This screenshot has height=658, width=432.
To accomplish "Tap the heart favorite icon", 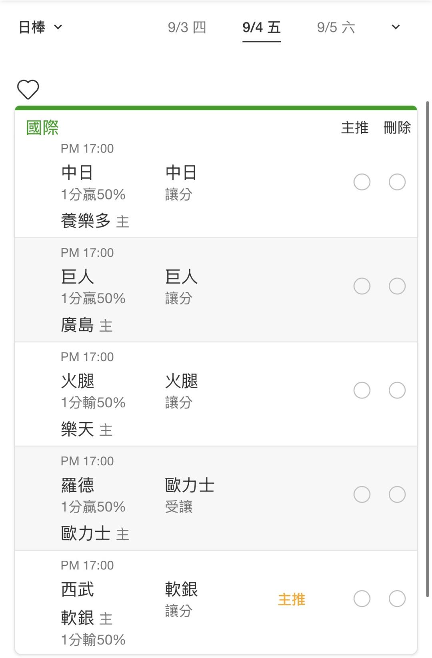I will click(28, 89).
